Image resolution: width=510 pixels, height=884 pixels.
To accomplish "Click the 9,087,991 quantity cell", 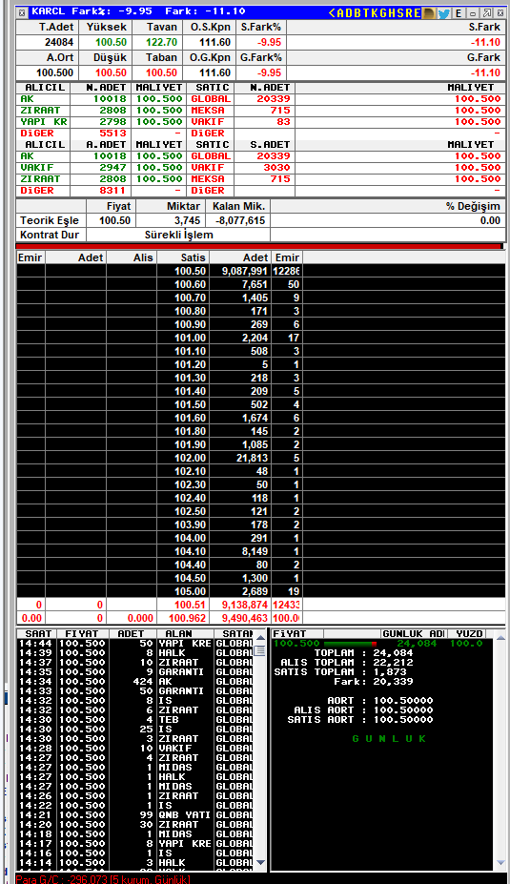I will point(240,271).
